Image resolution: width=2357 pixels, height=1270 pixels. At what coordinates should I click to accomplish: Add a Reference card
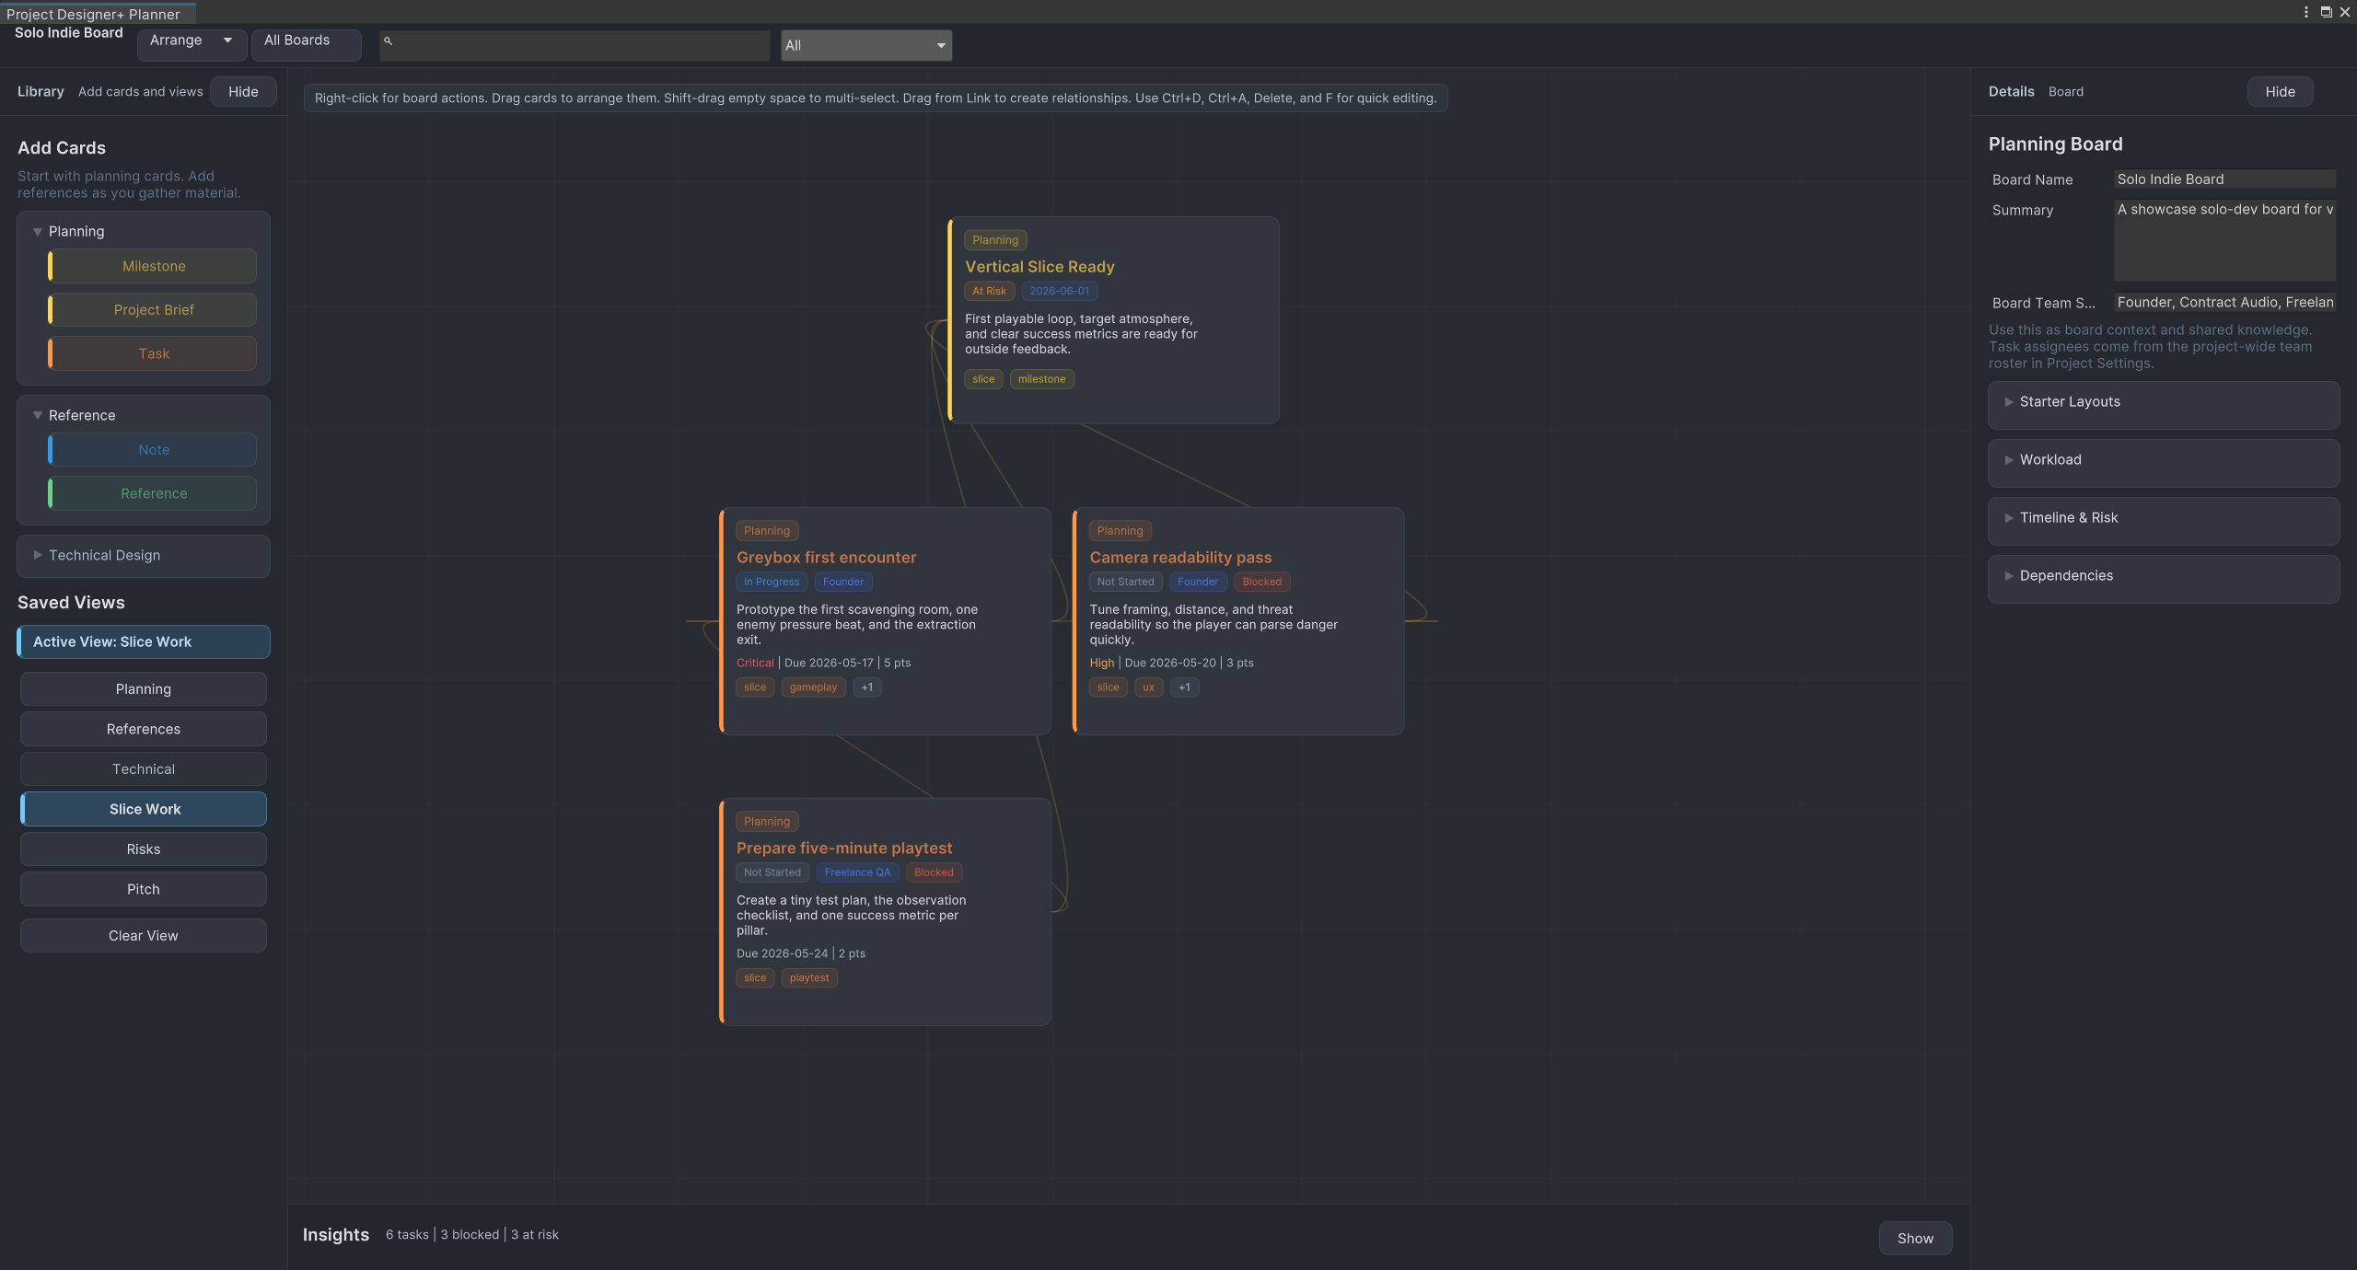153,494
